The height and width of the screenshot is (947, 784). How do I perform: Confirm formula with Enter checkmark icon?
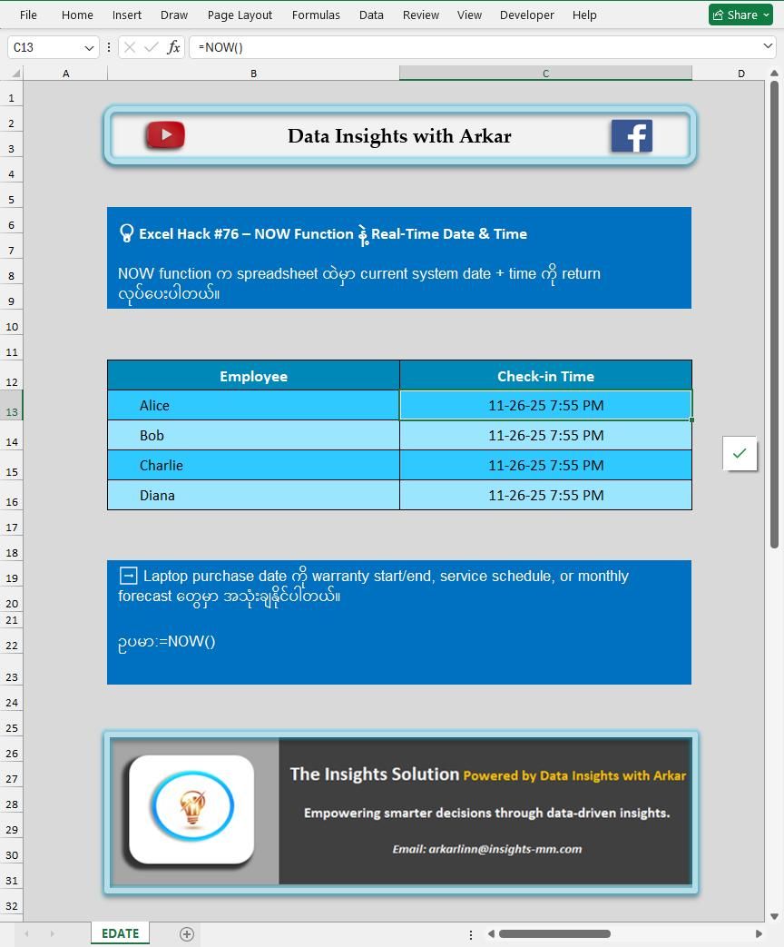pos(152,47)
